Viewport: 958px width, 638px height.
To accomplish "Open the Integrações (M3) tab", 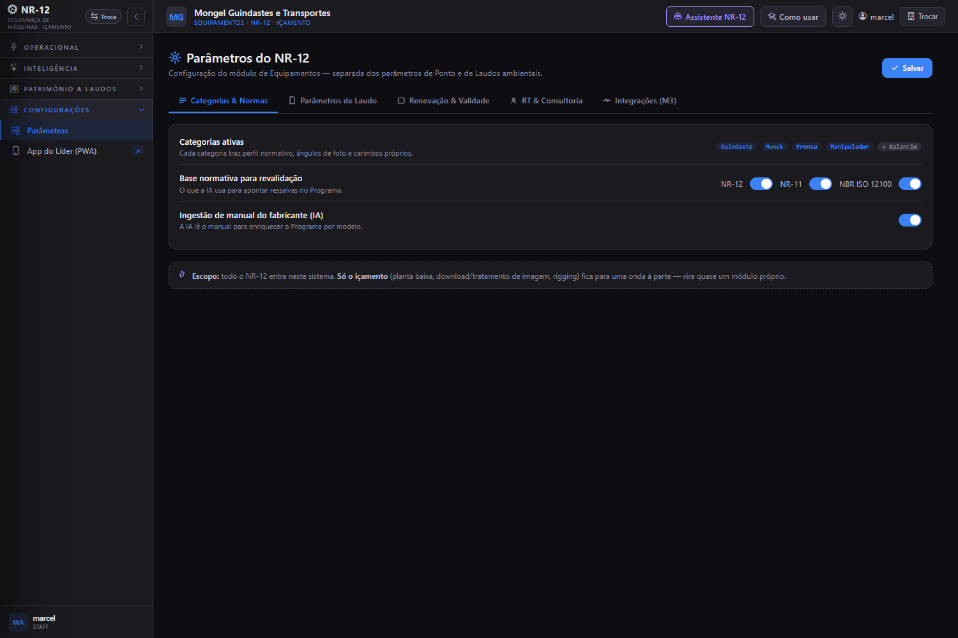I will pyautogui.click(x=640, y=101).
